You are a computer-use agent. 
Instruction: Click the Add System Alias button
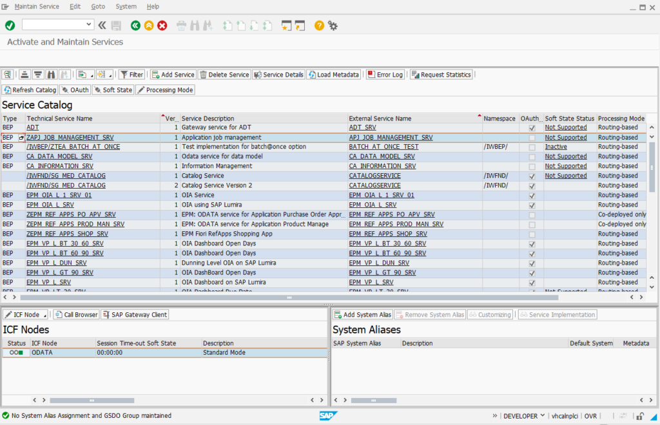[x=363, y=314]
